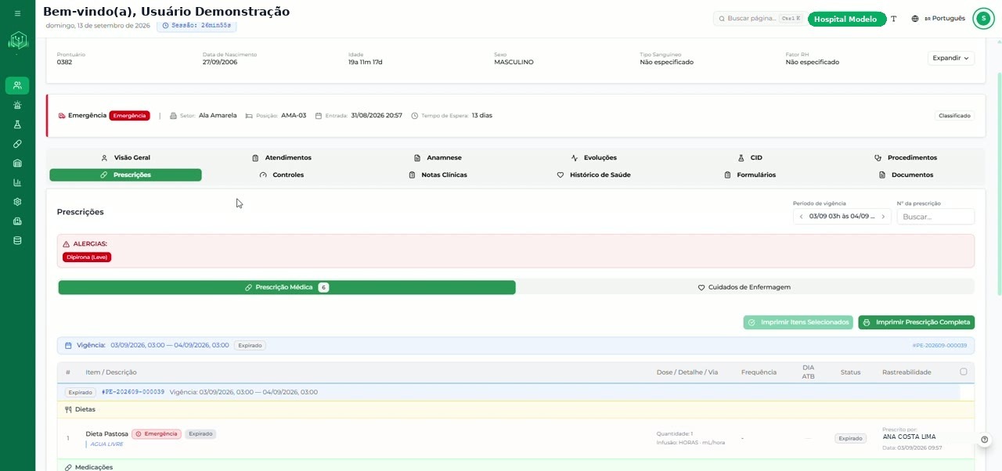The image size is (1002, 471).
Task: Click the globe language icon
Action: pyautogui.click(x=914, y=19)
